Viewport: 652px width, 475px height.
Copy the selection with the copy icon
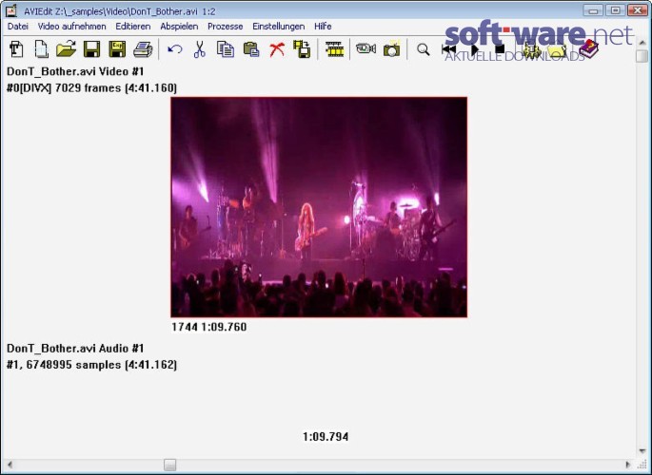click(226, 49)
